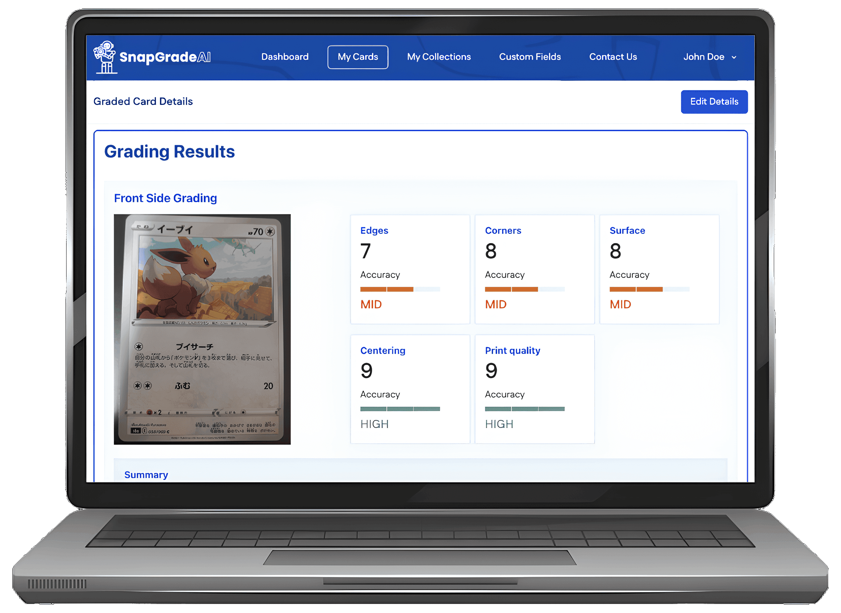Viewport: 841px width, 613px height.
Task: Click the Graded Card Details label
Action: 143,101
